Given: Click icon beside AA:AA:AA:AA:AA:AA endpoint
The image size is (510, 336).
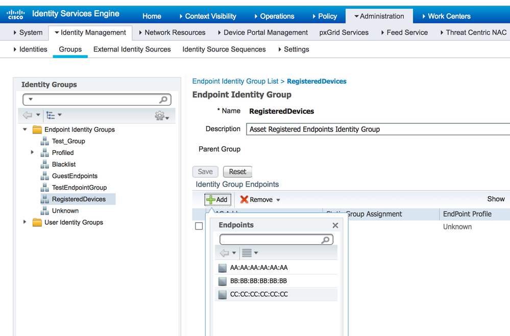Looking at the screenshot, I should [x=223, y=268].
